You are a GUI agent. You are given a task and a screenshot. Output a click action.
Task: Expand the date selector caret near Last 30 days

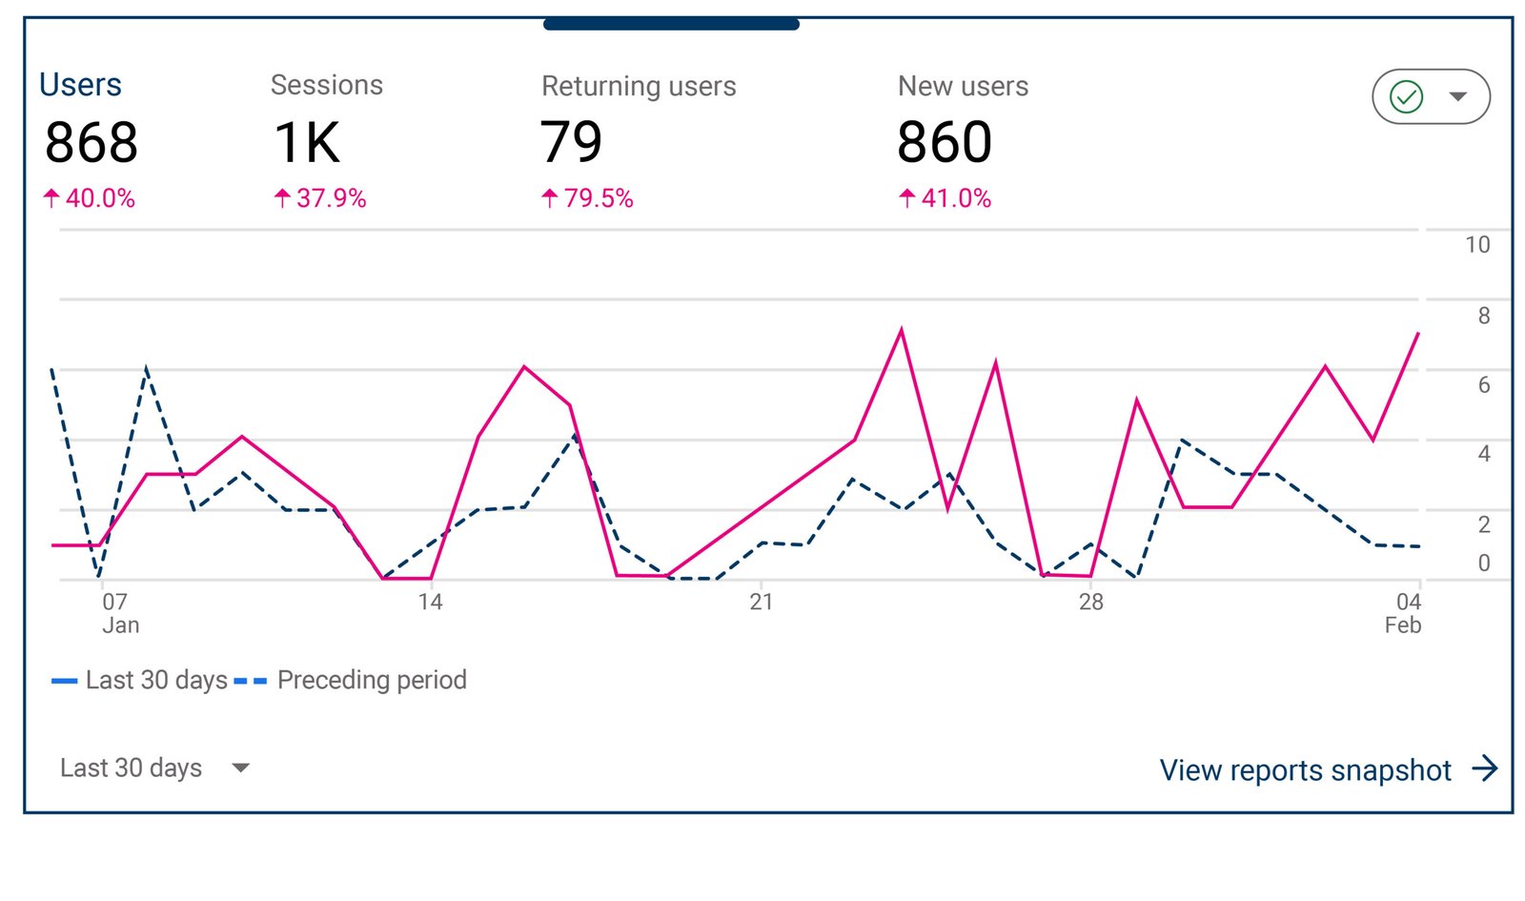click(x=241, y=768)
